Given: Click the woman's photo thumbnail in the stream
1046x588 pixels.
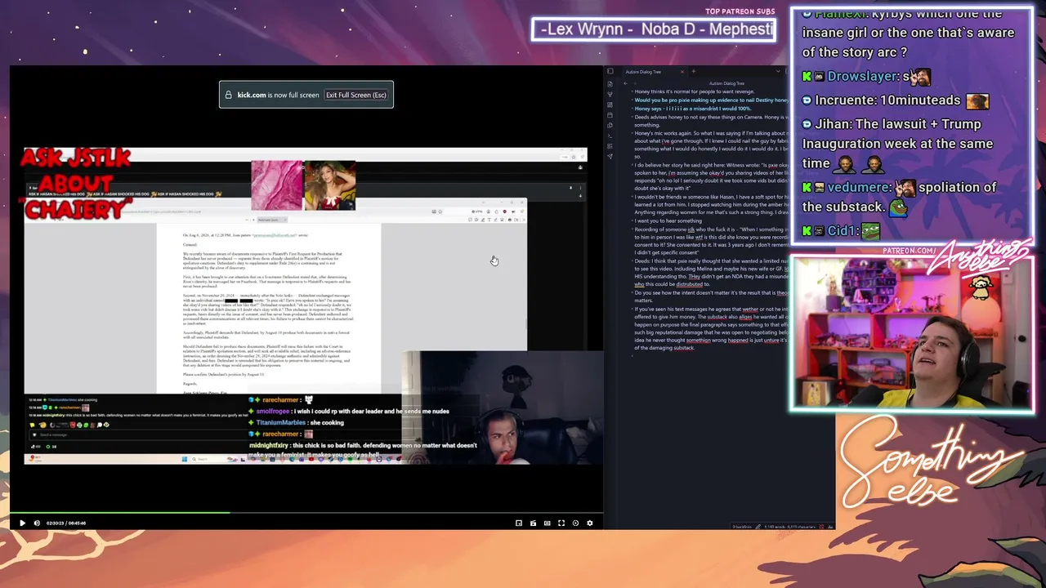Looking at the screenshot, I should (x=330, y=185).
